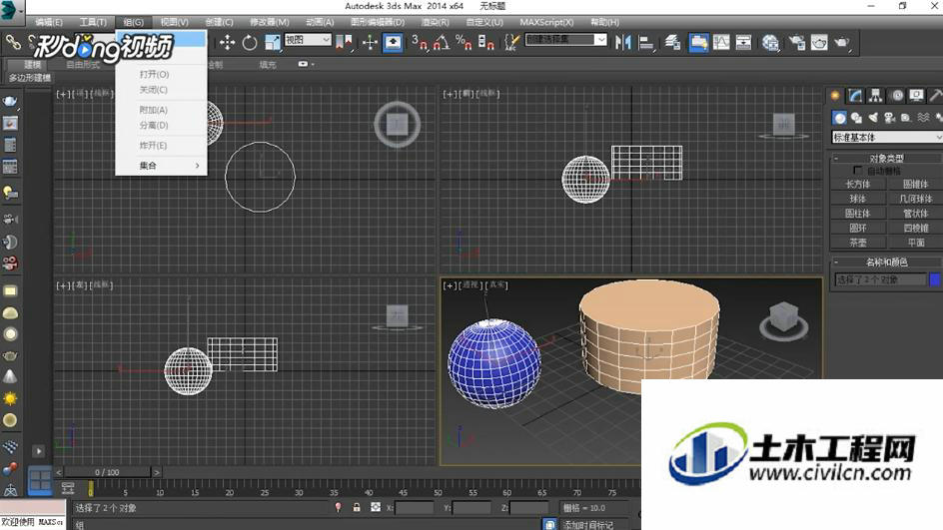The image size is (943, 530).
Task: Open the reference coordinate system dropdown
Action: tap(308, 40)
